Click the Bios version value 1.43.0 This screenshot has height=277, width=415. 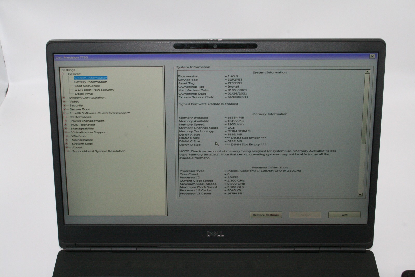point(232,76)
